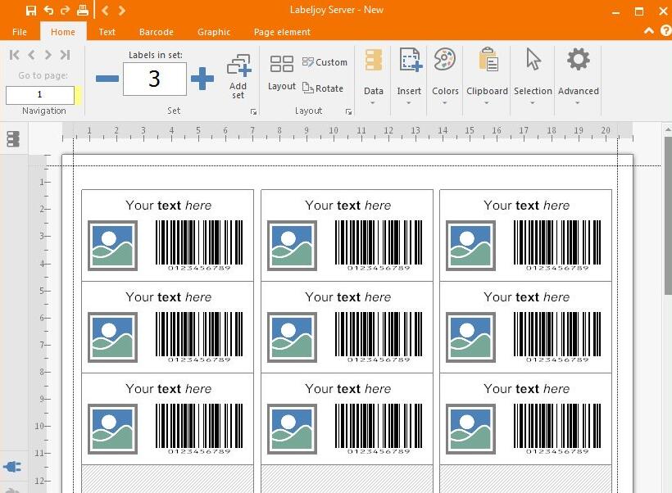The height and width of the screenshot is (493, 672).
Task: Expand the Set group dialog launcher
Action: (253, 112)
